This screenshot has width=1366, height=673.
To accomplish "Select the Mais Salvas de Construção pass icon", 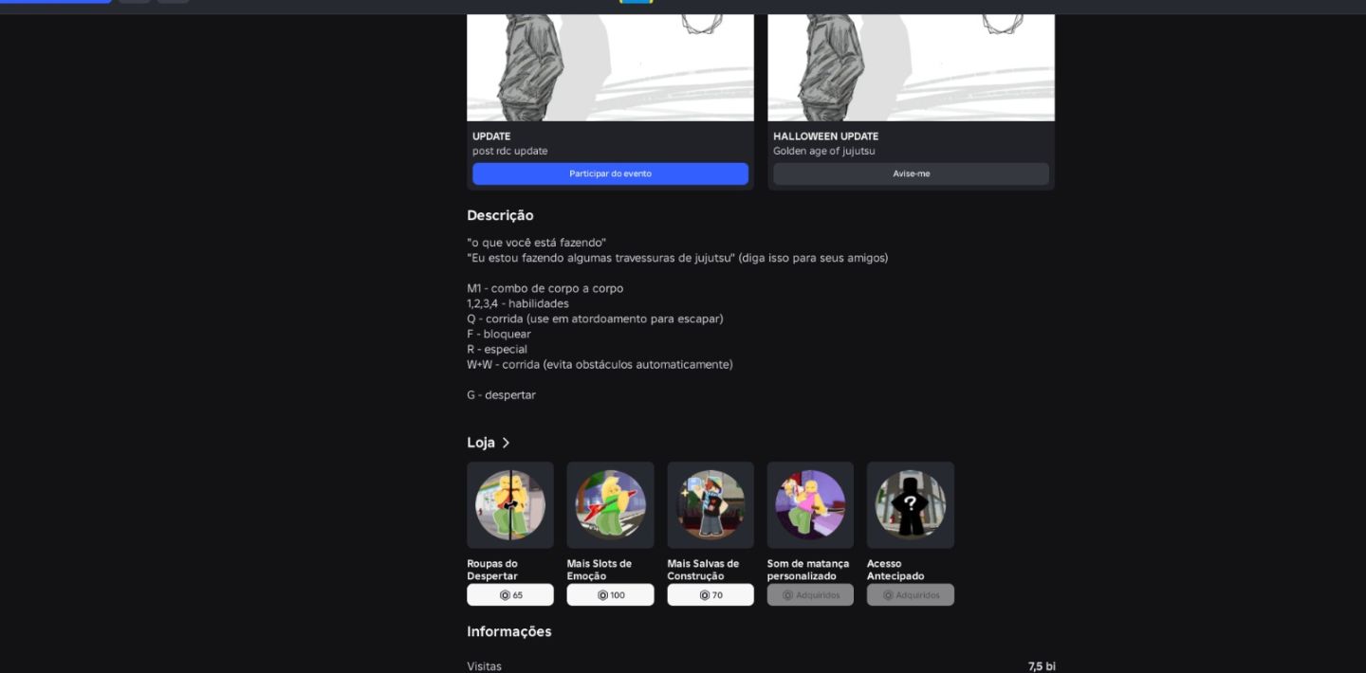I will 711,505.
